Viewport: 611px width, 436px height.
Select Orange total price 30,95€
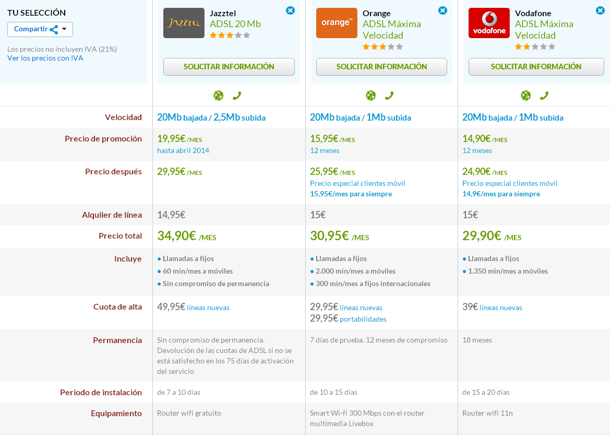[339, 236]
